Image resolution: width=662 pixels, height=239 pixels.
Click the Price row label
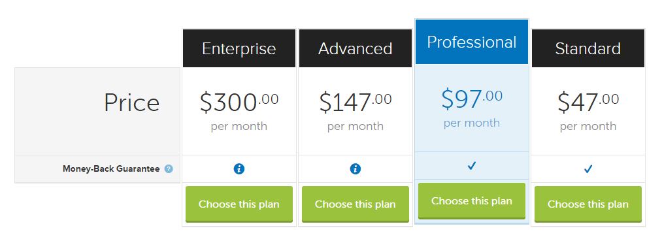coord(132,103)
